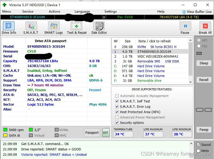Screen dimensions: 214x159
Task: Click the Recall button
Action: tap(204, 80)
